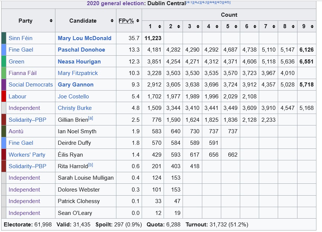Follow Independent link in Sarah Louise Mulligan row
The image size is (322, 232).
24,178
